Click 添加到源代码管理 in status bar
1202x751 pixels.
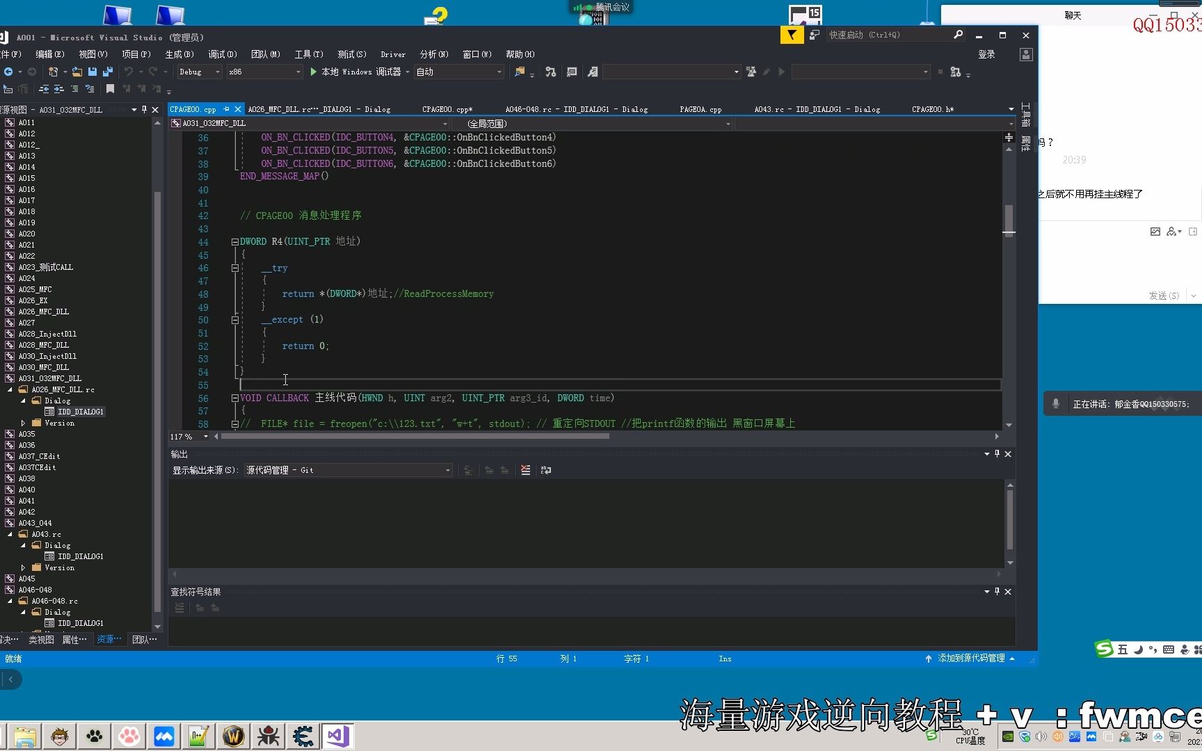pyautogui.click(x=971, y=659)
